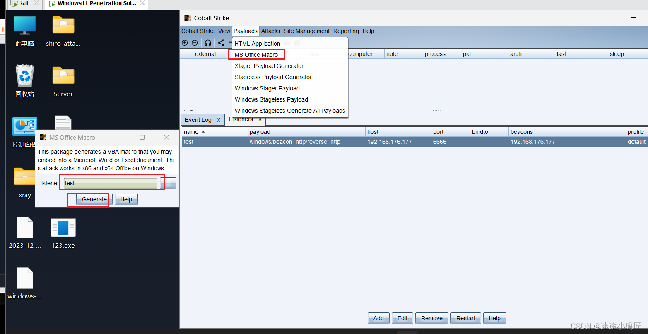This screenshot has width=648, height=334.
Task: Open the Site Management menu
Action: point(307,31)
